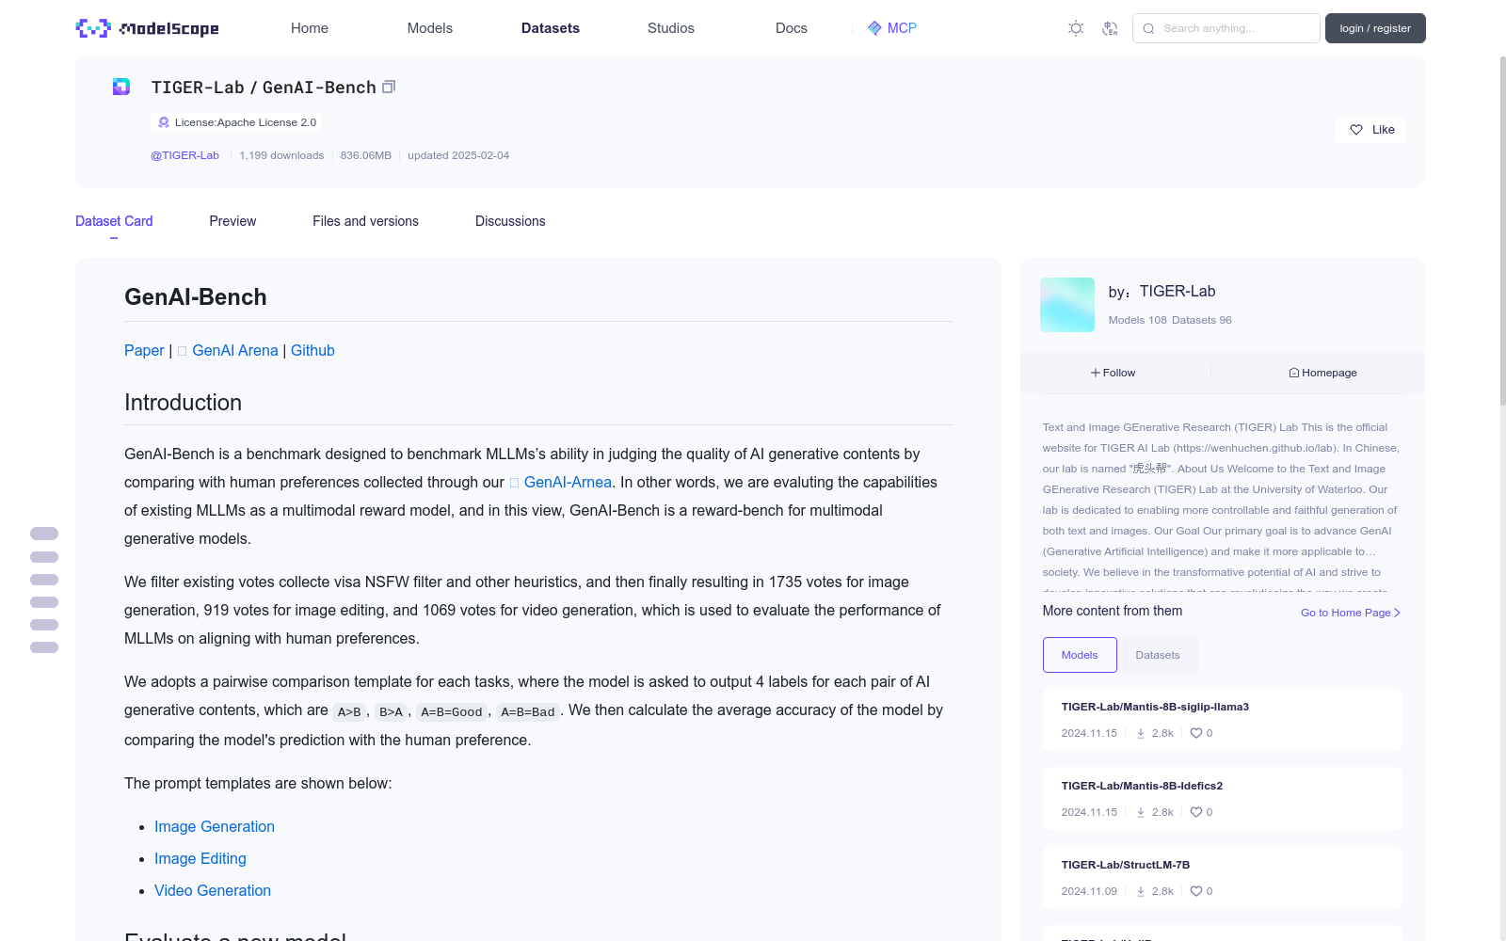The image size is (1506, 941).
Task: Copy dataset name TIGER-Lab/GenAI-Bench icon
Action: pyautogui.click(x=389, y=87)
